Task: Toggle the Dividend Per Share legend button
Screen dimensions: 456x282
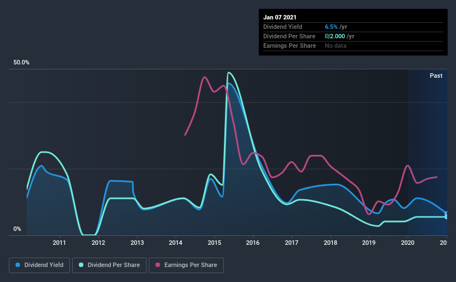Action: point(109,265)
